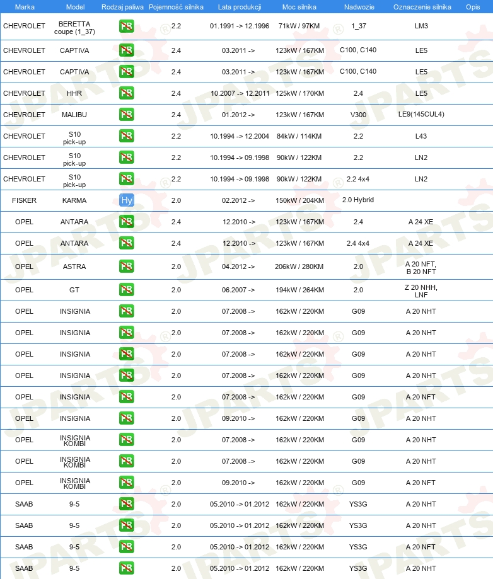493x579 pixels.
Task: Select the MALIBU model cell
Action: (74, 115)
